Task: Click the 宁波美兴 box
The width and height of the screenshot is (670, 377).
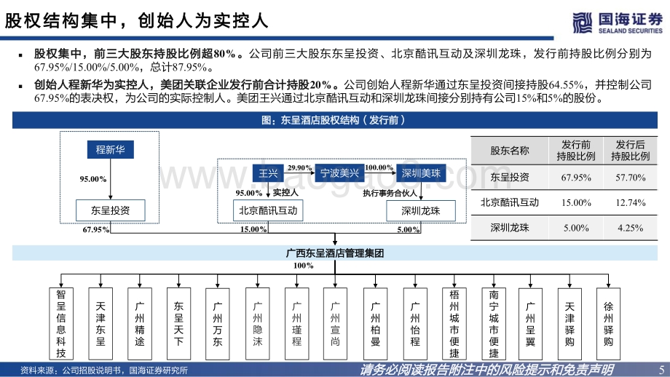Action: tap(339, 173)
